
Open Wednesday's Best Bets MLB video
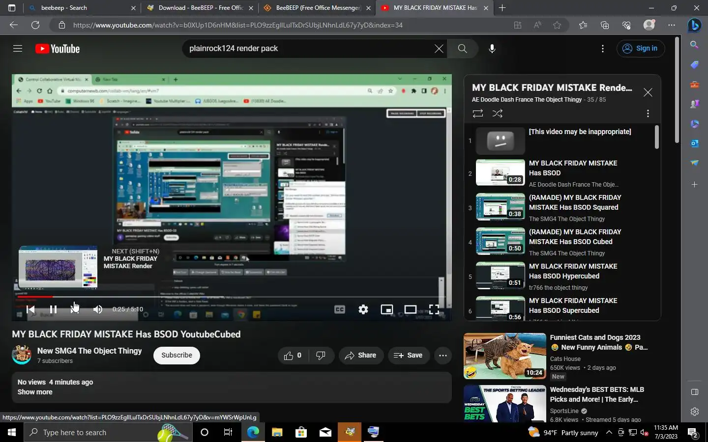coord(597,394)
